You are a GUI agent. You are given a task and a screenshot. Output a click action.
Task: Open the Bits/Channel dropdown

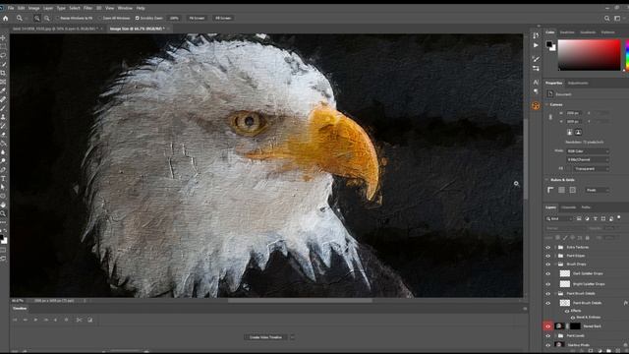pos(588,159)
